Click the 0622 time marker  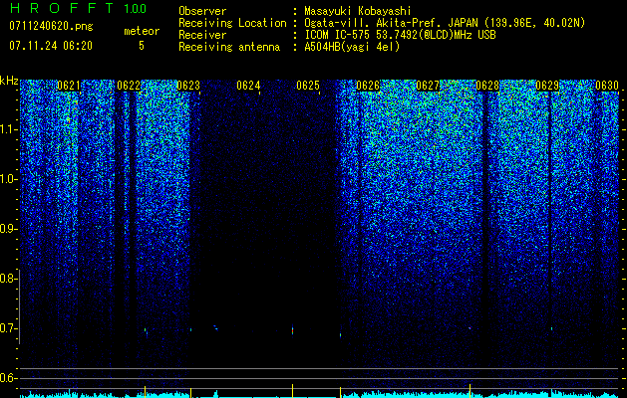[x=129, y=86]
